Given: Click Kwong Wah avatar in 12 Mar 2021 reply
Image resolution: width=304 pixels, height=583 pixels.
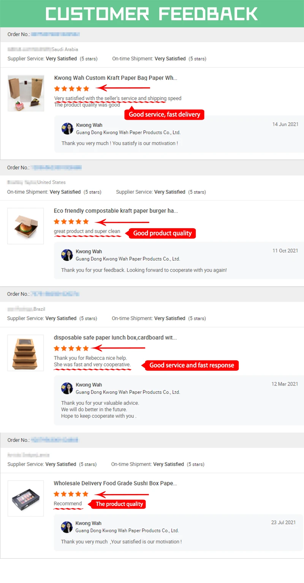Looking at the screenshot, I should (x=67, y=389).
